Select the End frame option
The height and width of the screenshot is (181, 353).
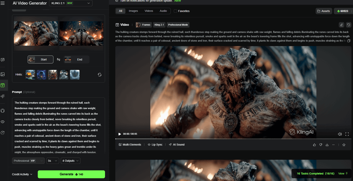coord(77,59)
